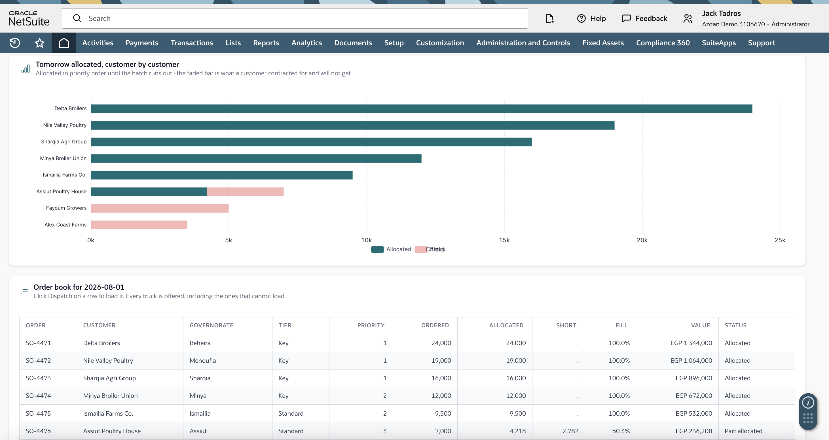Click the Feedback speech bubble icon
Image resolution: width=829 pixels, height=440 pixels.
[626, 18]
